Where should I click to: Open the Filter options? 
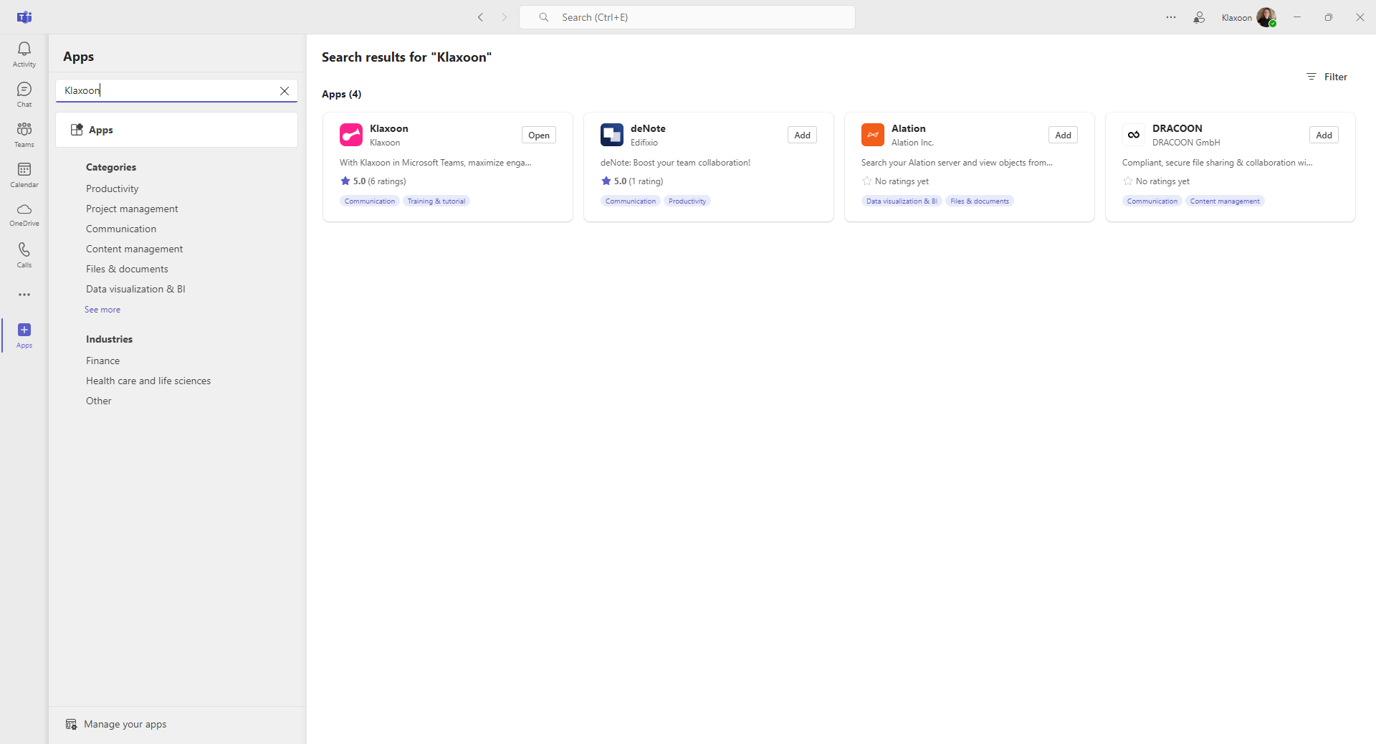coord(1327,77)
